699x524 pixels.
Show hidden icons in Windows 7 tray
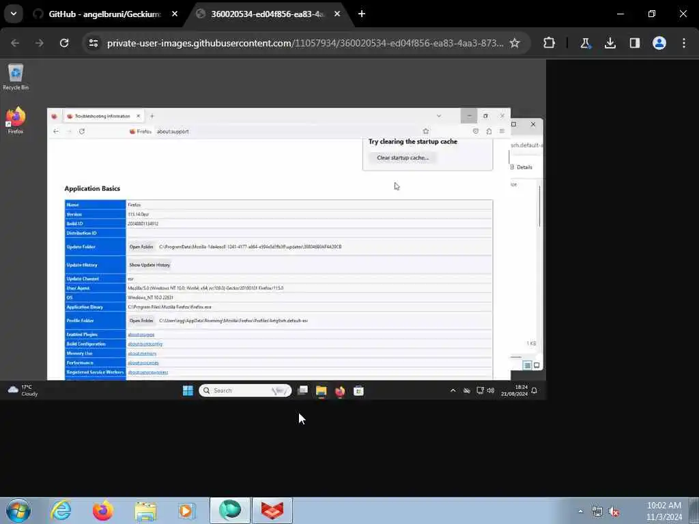point(580,511)
